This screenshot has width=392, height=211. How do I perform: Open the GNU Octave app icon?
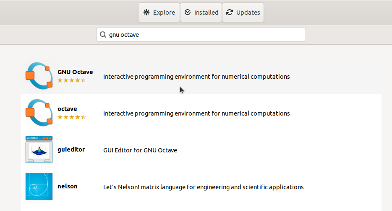39,76
